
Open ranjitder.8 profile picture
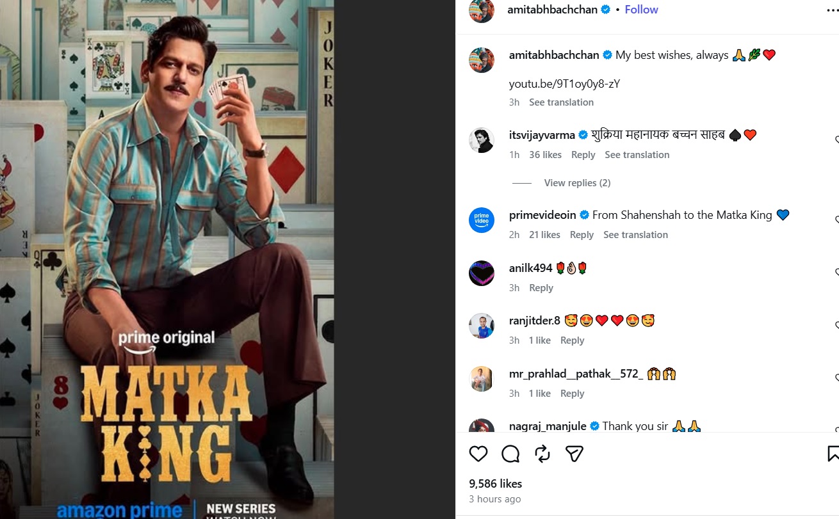coord(482,326)
